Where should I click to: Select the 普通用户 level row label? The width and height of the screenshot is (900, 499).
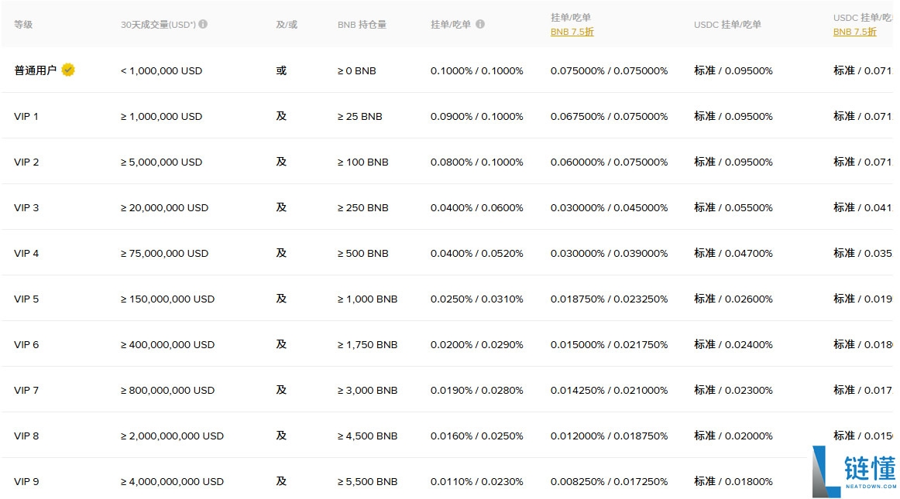point(35,70)
